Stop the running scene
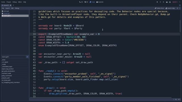This screenshot has height=102, width=182. point(163,2)
